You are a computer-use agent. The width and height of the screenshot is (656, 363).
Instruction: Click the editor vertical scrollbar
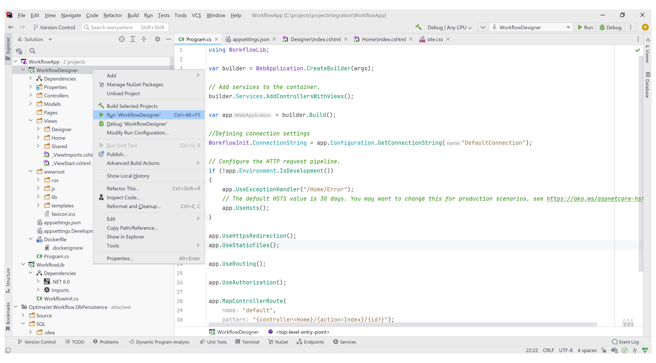[641, 163]
